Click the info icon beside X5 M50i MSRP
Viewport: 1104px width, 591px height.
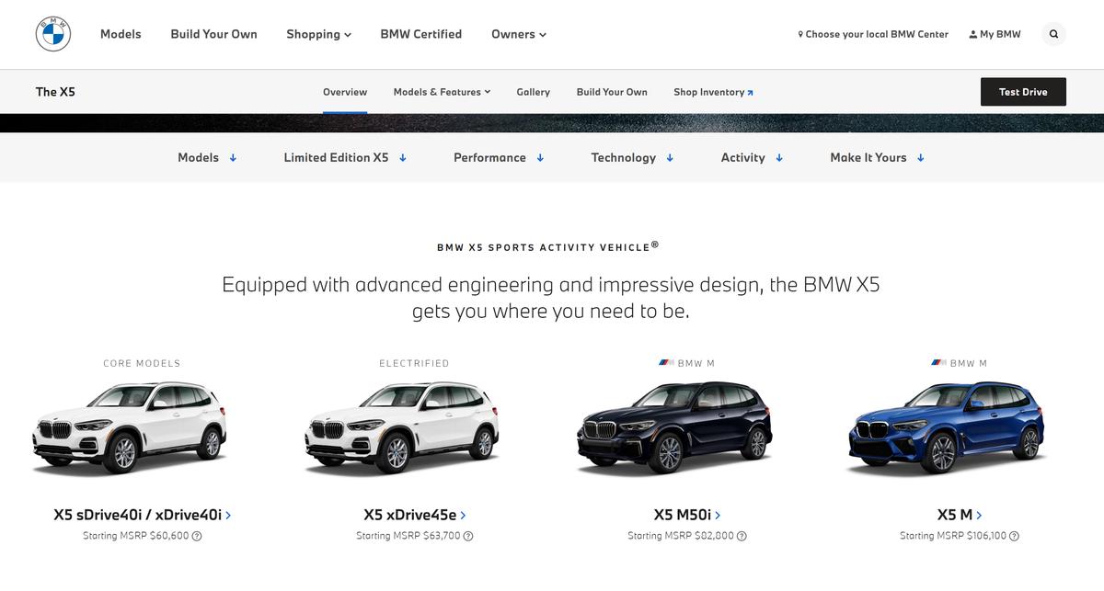(x=742, y=536)
